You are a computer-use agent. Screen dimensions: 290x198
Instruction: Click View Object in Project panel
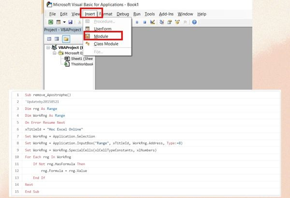coord(57,39)
